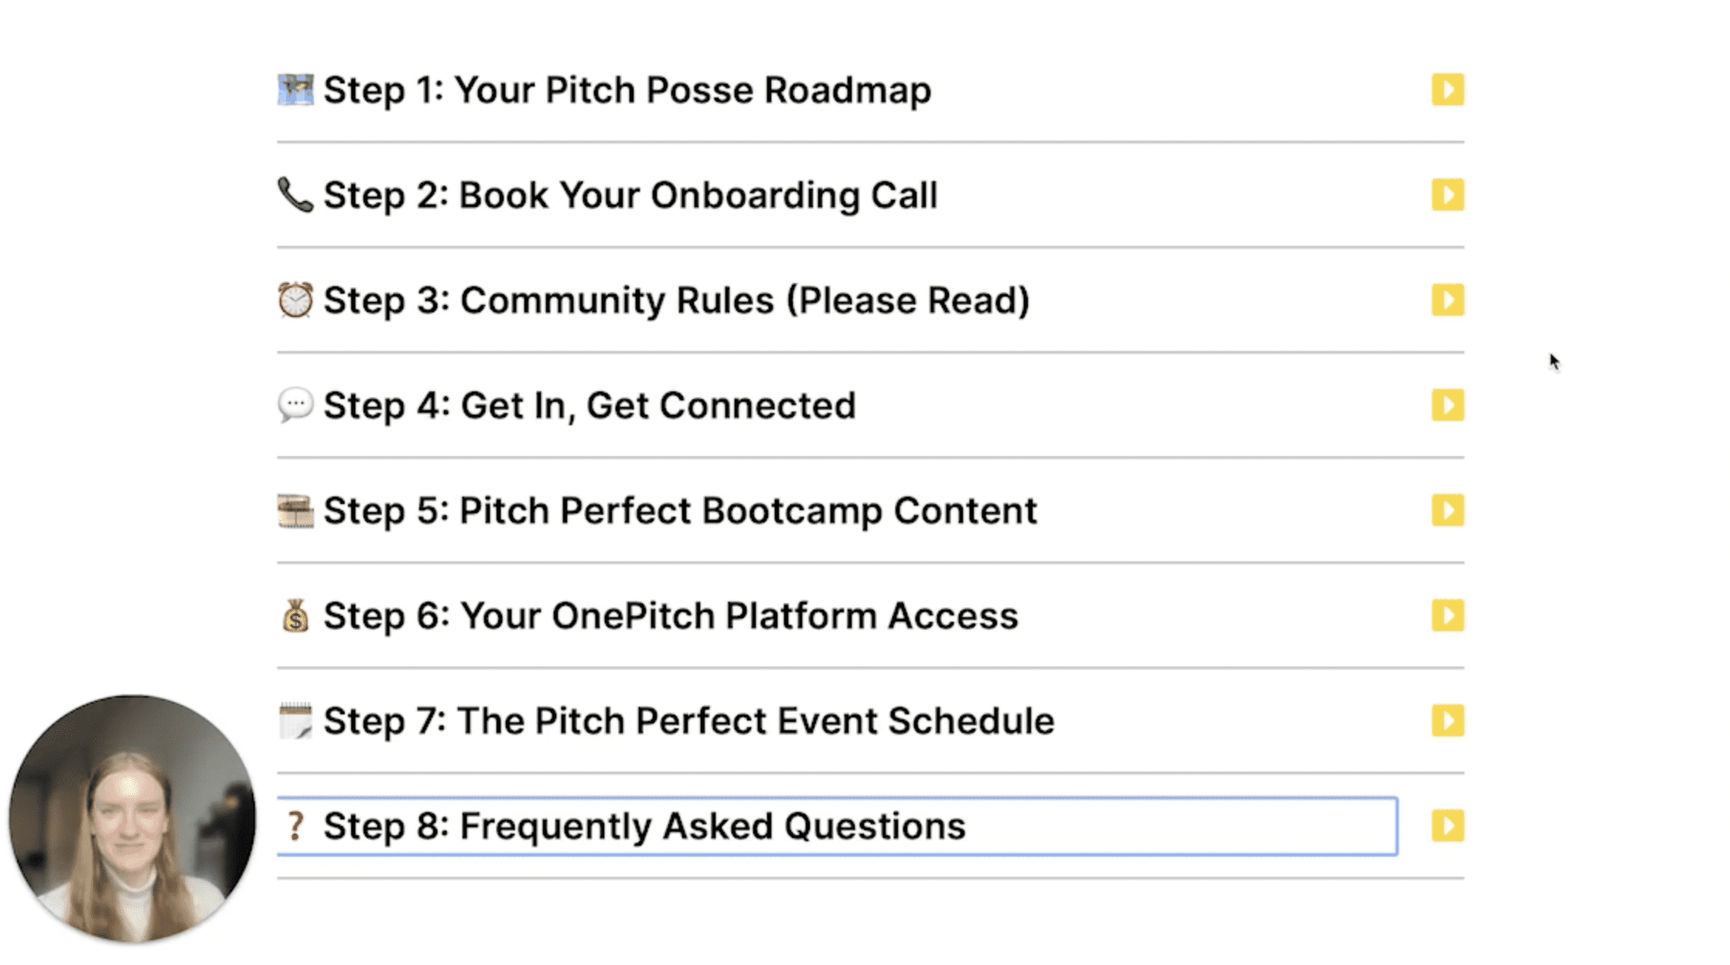Image resolution: width=1730 pixels, height=965 pixels.
Task: Click the calendar emoji at Step 7
Action: (x=295, y=721)
